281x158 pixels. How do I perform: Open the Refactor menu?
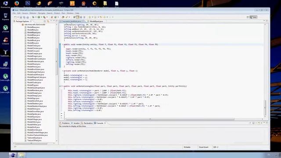[x=33, y=13]
